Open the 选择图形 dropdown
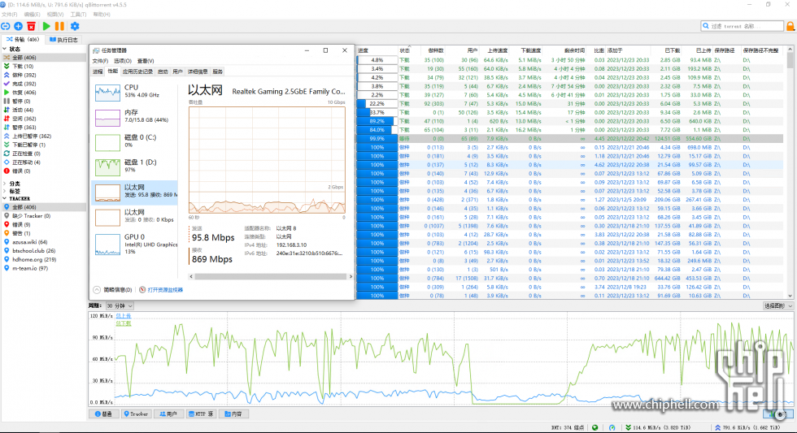The height and width of the screenshot is (433, 797). 777,306
